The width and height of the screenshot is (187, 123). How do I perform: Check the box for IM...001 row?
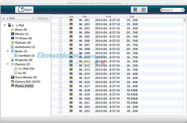(60, 20)
